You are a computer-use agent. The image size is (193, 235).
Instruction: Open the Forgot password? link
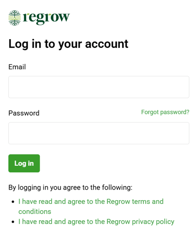click(x=165, y=112)
